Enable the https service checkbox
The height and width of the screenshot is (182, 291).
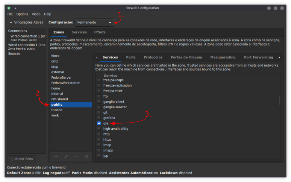click(99, 140)
